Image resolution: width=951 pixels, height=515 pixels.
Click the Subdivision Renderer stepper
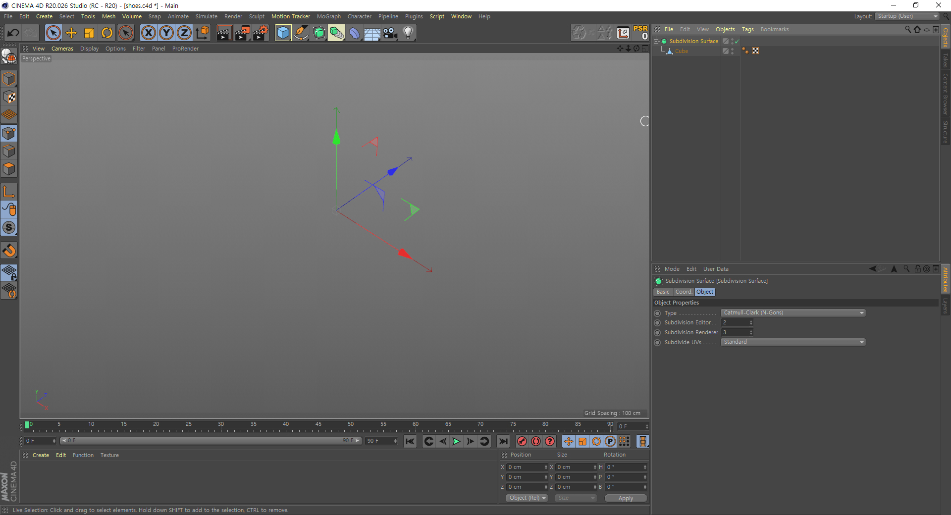[x=751, y=333]
